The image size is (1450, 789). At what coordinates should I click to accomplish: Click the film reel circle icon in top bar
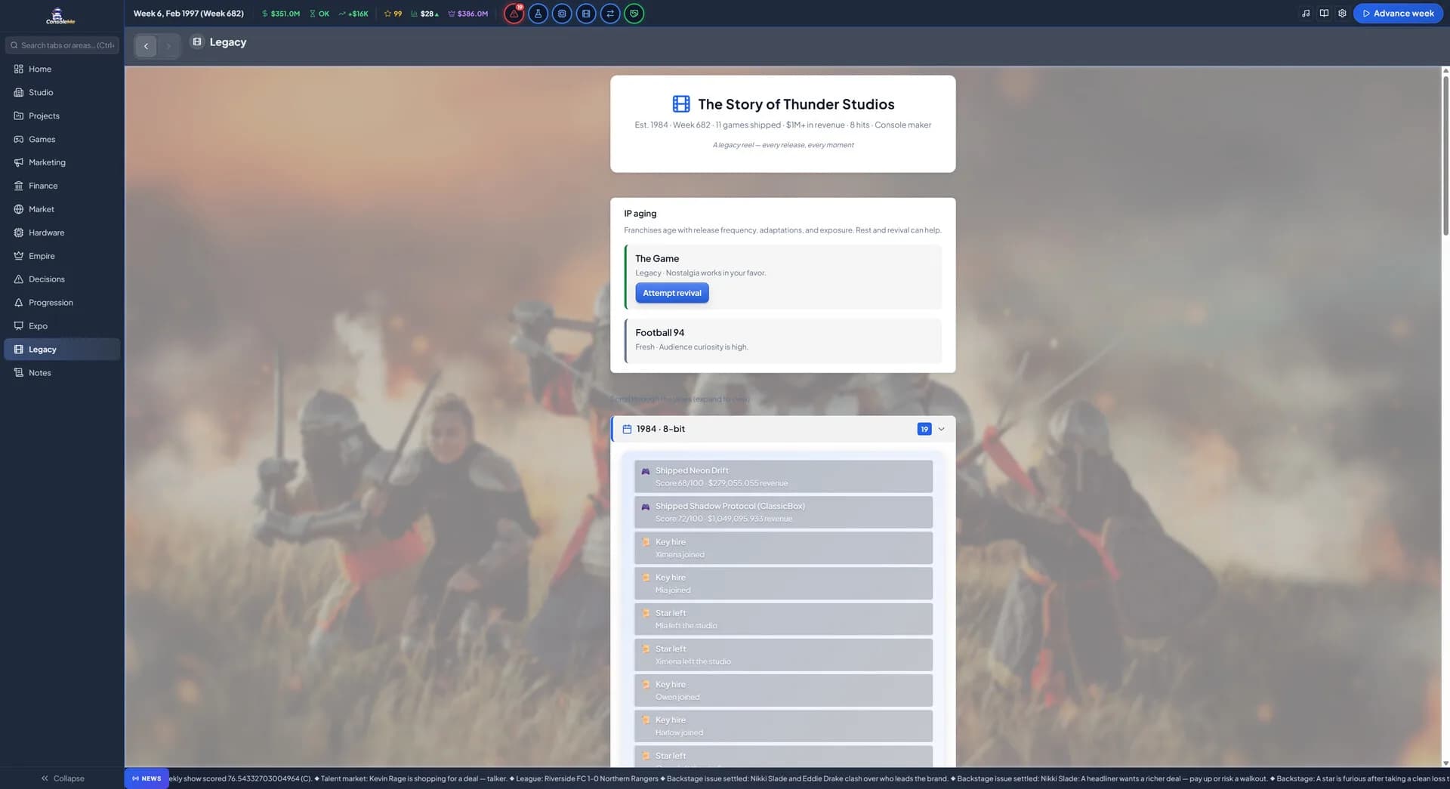[x=586, y=14]
